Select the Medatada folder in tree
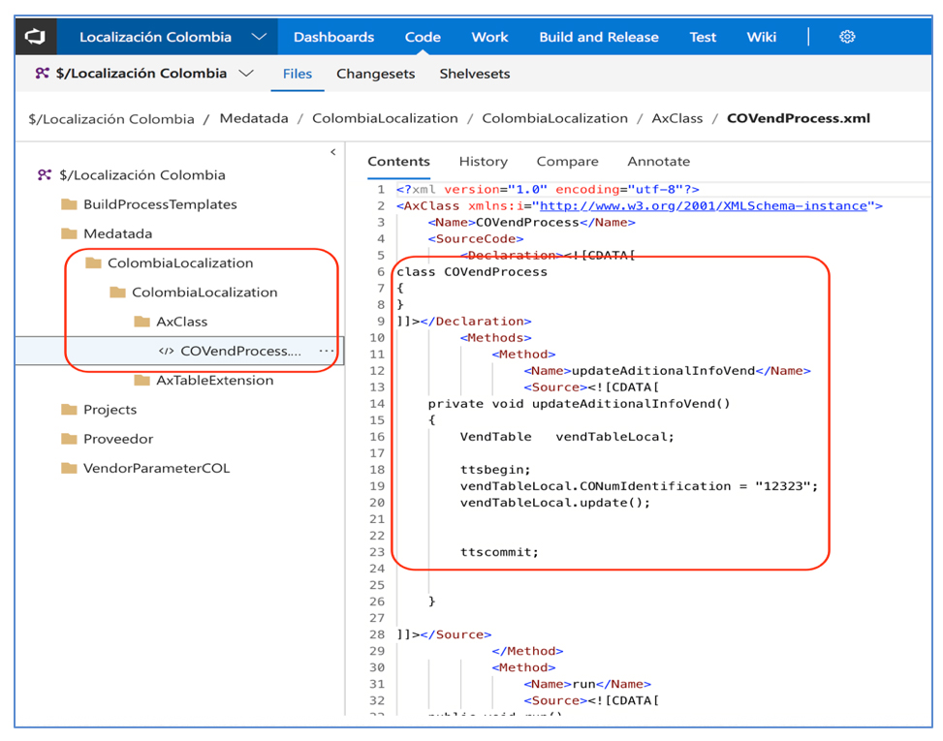 click(118, 233)
